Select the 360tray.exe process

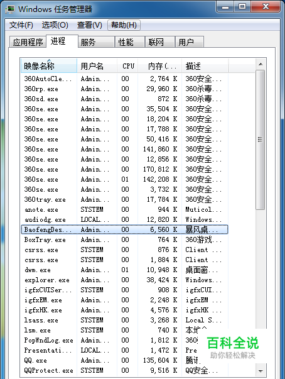coord(124,200)
